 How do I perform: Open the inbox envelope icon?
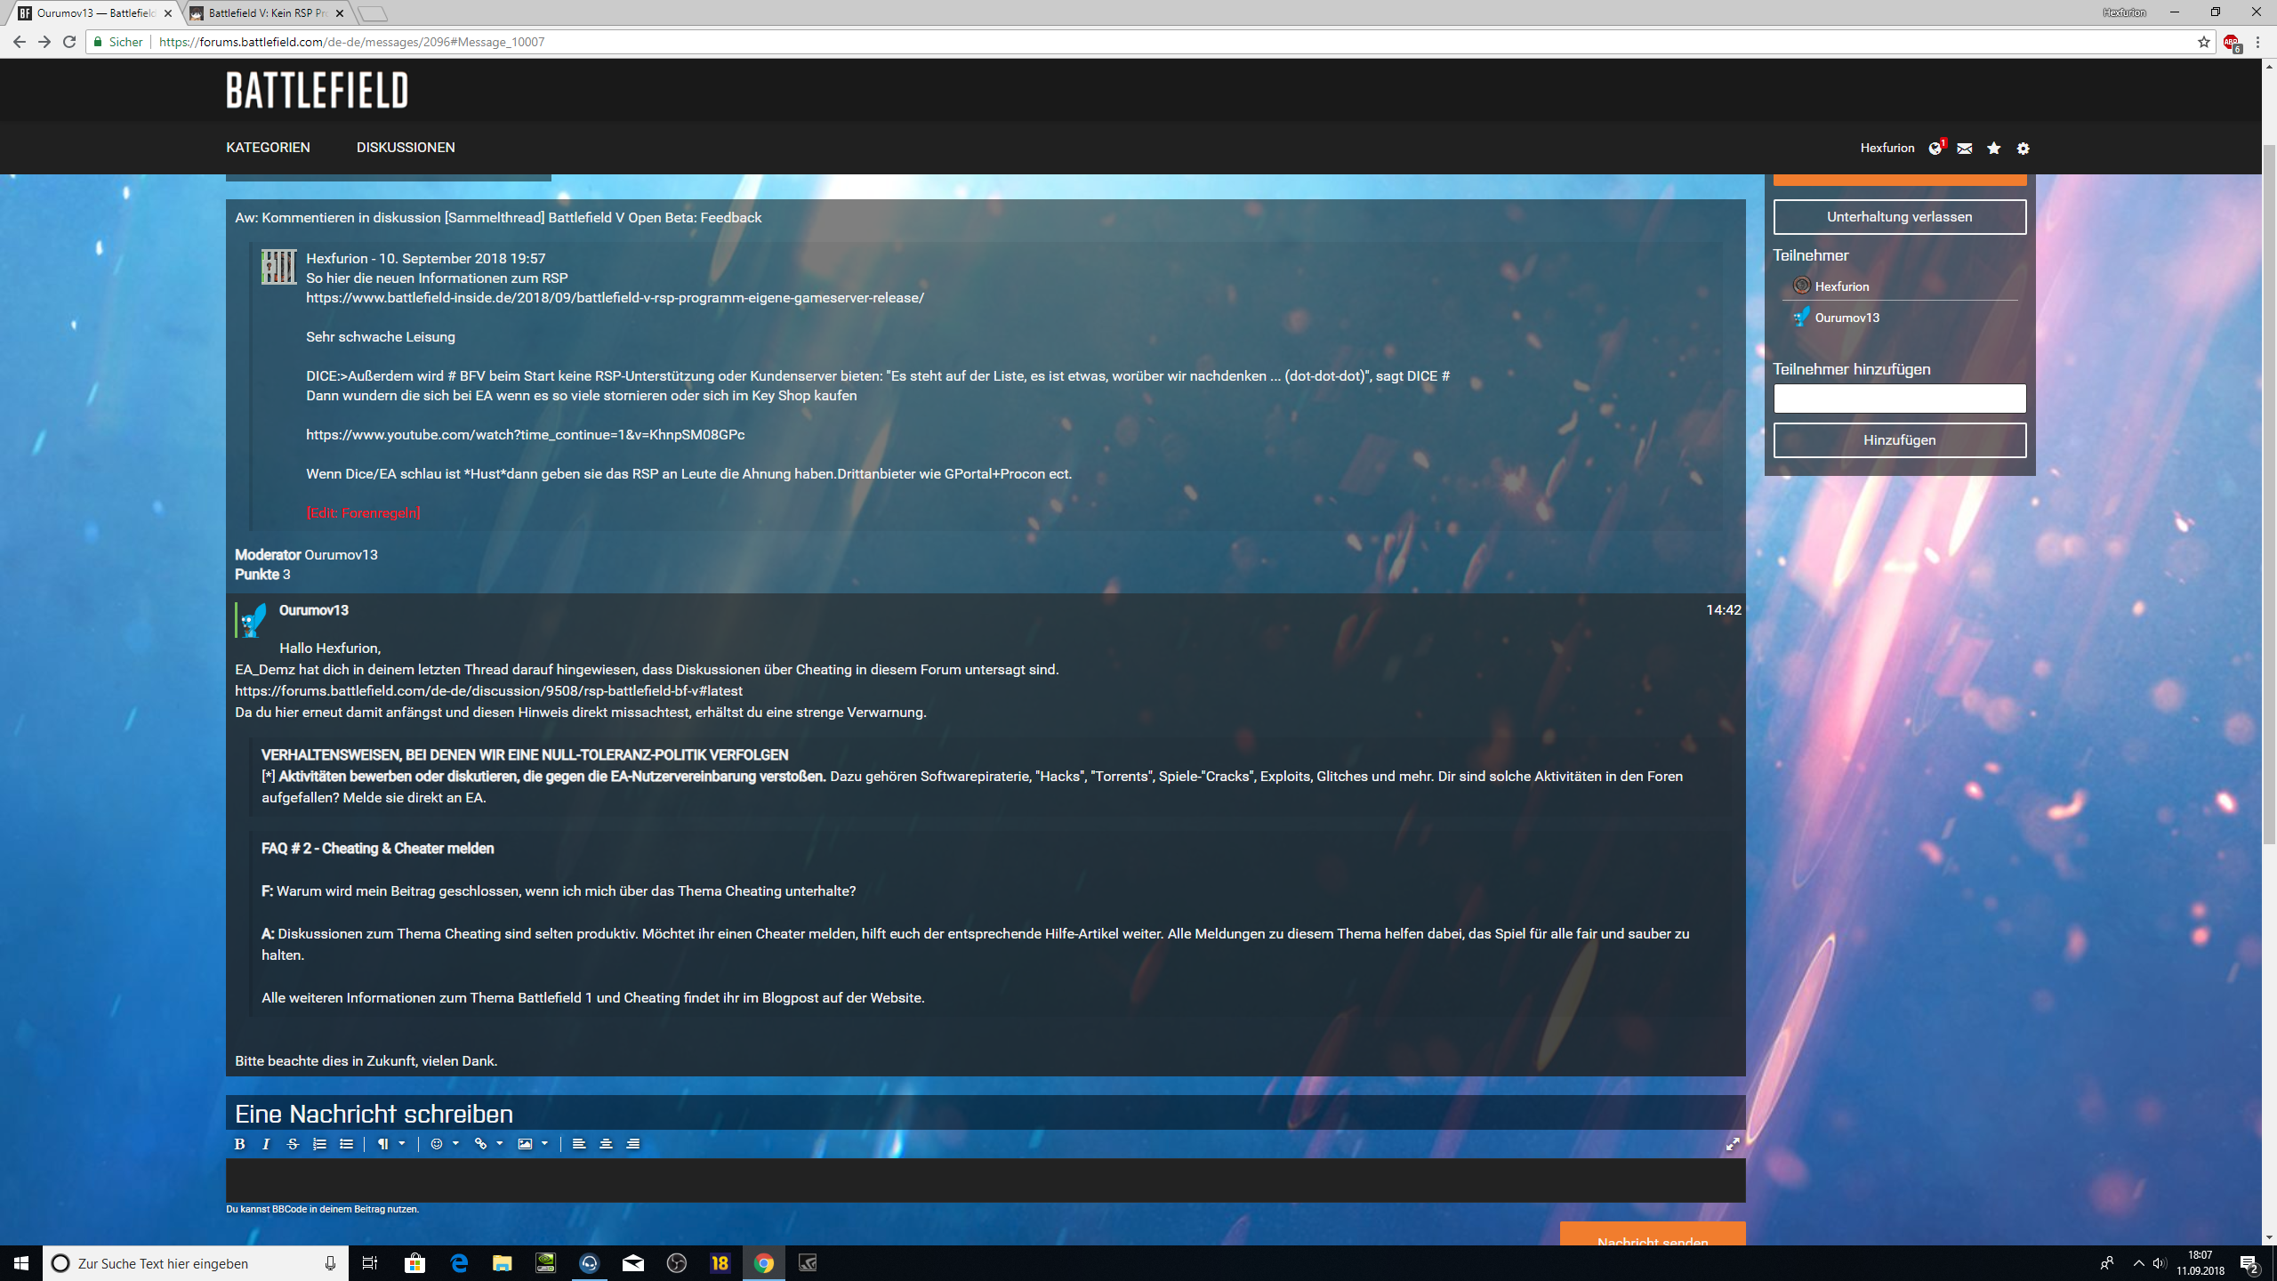(1965, 149)
